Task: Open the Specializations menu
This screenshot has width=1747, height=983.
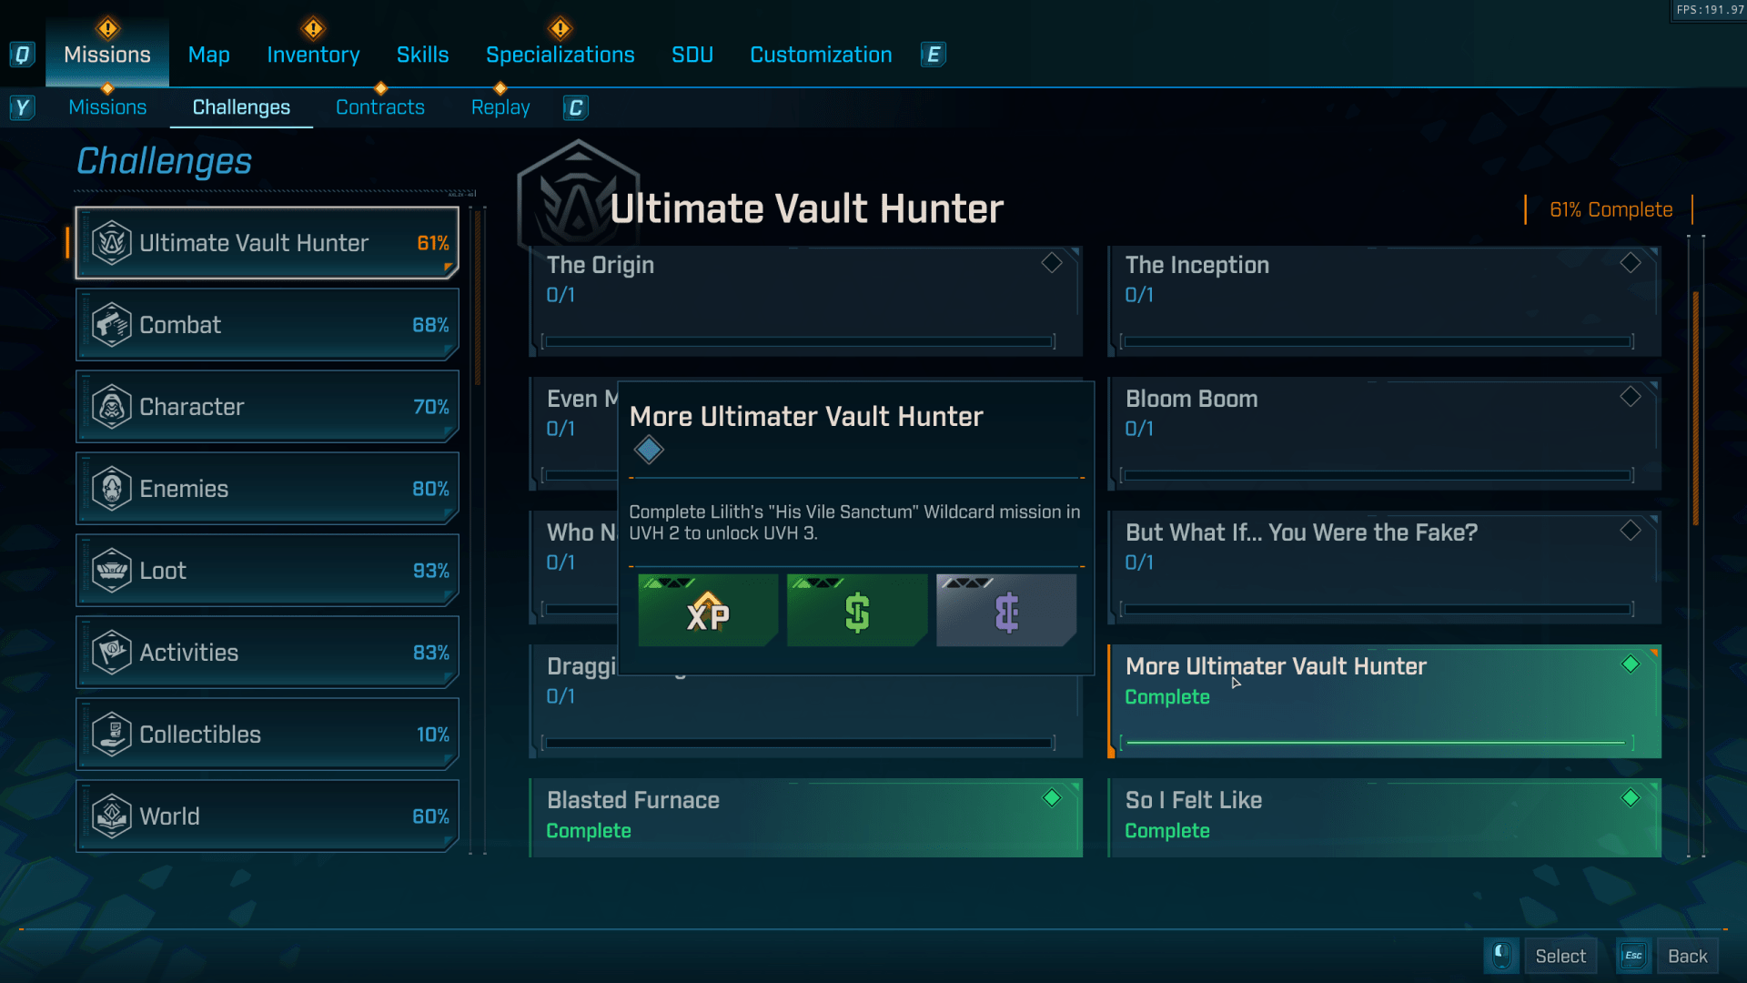Action: [x=560, y=55]
